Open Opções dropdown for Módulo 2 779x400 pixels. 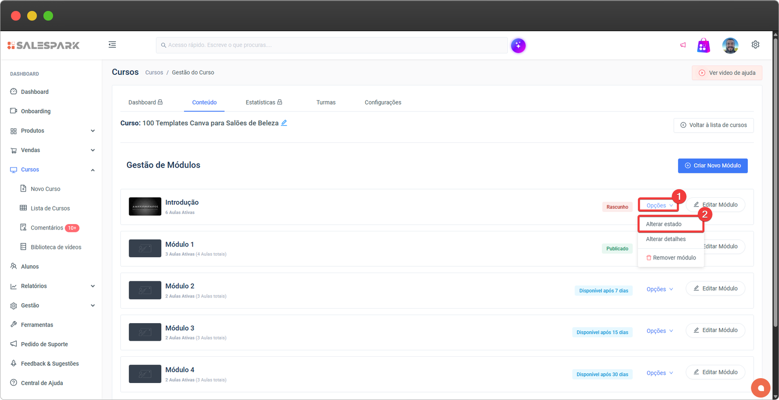(659, 289)
